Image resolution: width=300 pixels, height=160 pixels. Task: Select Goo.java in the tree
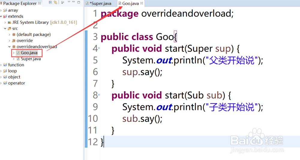[x=29, y=53]
